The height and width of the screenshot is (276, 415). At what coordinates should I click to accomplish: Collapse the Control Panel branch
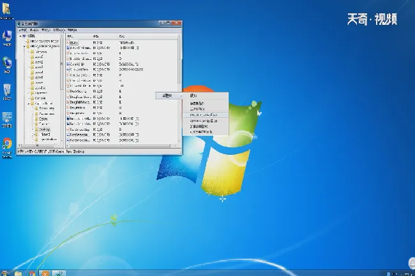29,103
